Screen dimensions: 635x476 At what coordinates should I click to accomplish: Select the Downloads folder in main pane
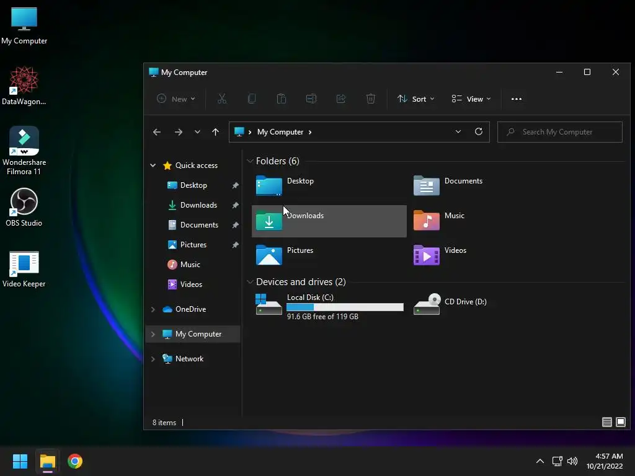329,221
